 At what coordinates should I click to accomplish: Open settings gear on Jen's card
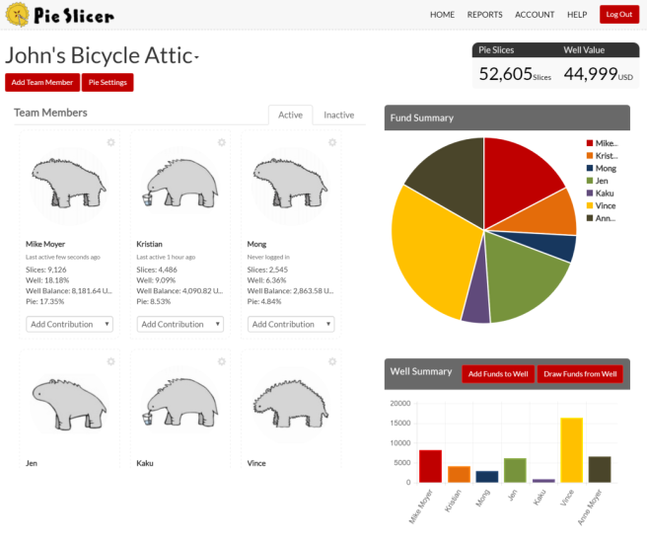[x=110, y=361]
